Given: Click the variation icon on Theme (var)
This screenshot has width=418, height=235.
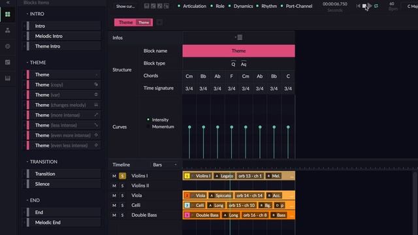Looking at the screenshot, I should 96,95.
